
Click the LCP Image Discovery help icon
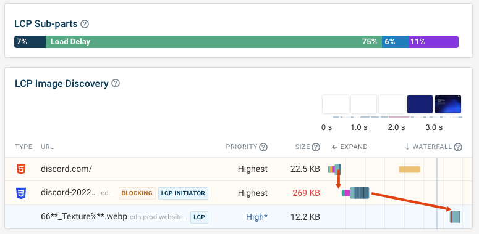pos(116,83)
